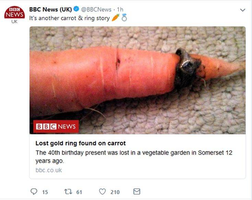
Task: Click the "It's another carrot & ring story" text
Action: [x=69, y=17]
